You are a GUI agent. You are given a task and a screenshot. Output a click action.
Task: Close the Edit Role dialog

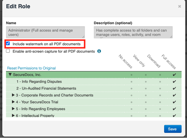pos(180,6)
